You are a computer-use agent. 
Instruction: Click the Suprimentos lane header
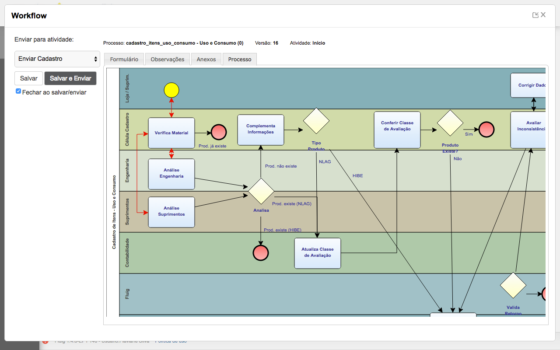coord(127,212)
